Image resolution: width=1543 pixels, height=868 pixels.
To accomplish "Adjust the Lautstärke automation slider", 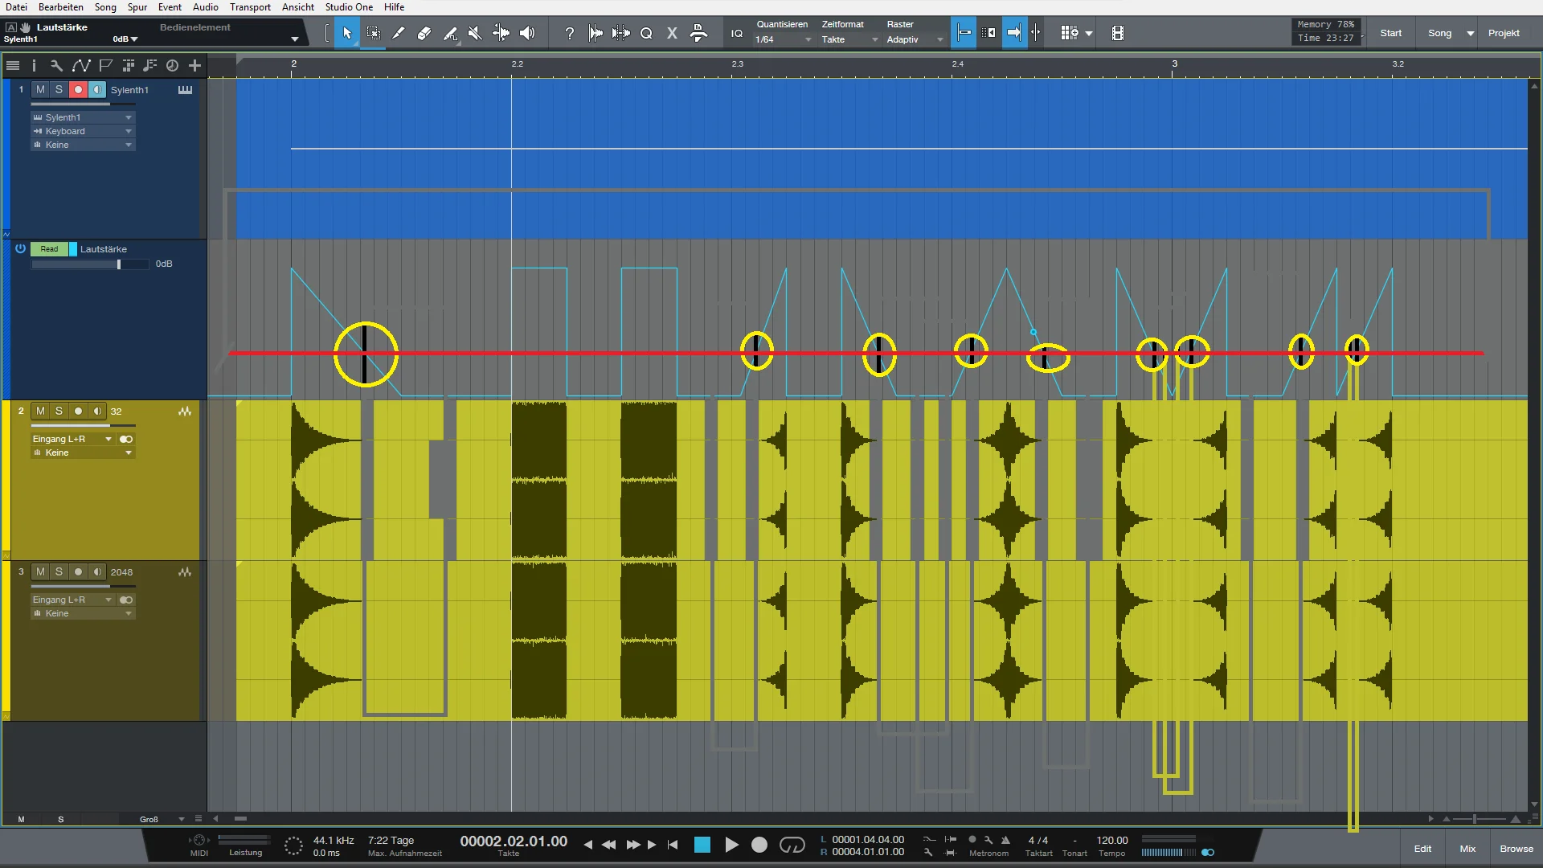I will [x=90, y=264].
